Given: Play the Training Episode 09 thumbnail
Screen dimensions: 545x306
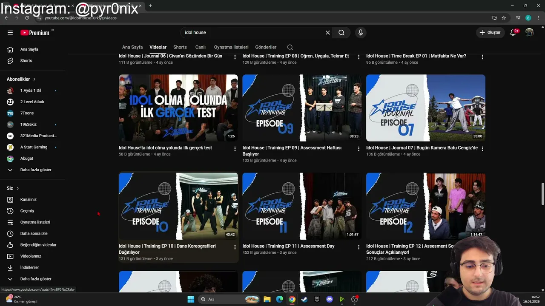Looking at the screenshot, I should click(x=302, y=108).
